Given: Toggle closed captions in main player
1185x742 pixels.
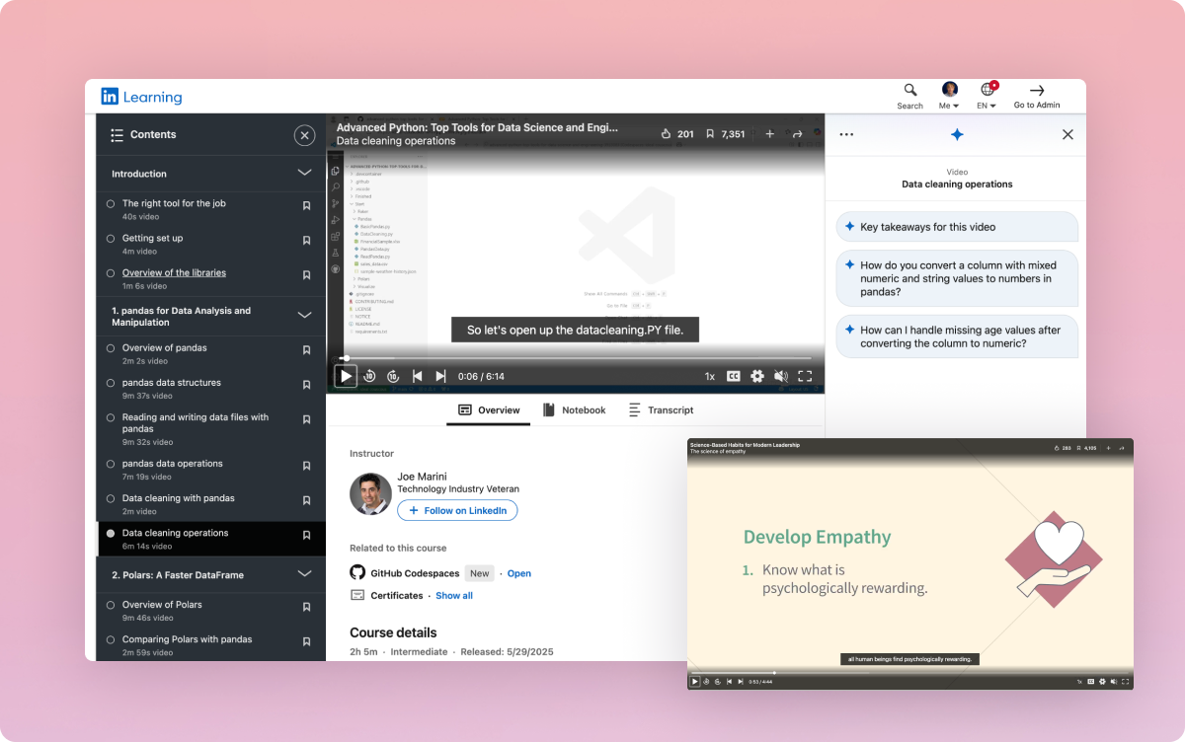Looking at the screenshot, I should (x=734, y=376).
